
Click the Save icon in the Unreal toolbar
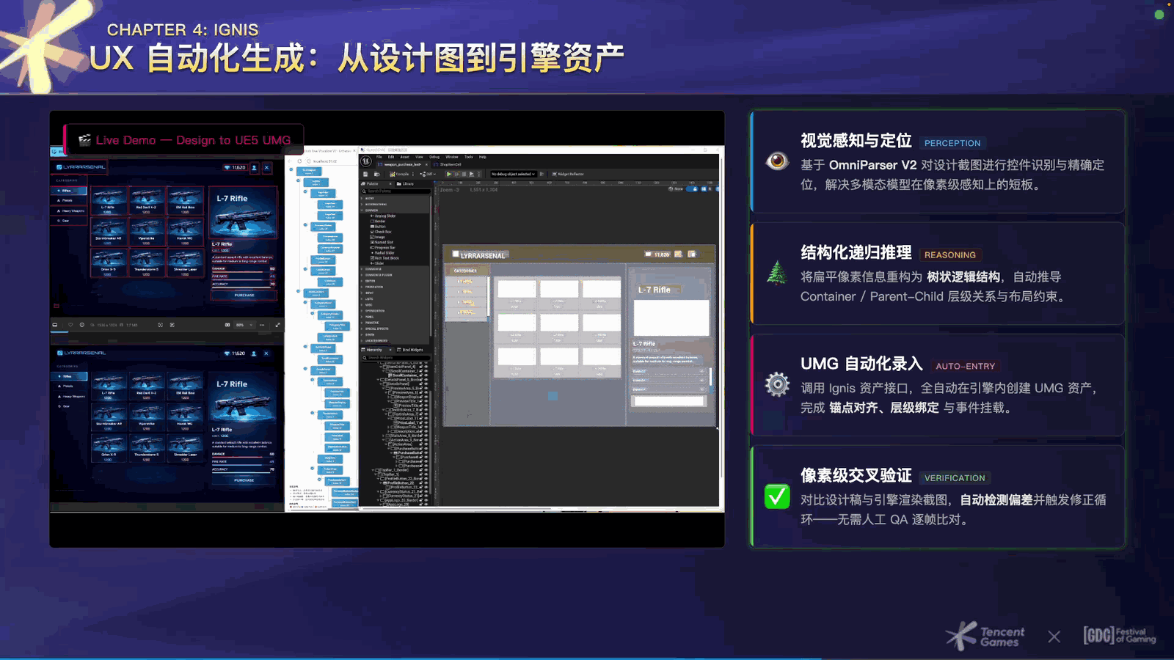[365, 175]
